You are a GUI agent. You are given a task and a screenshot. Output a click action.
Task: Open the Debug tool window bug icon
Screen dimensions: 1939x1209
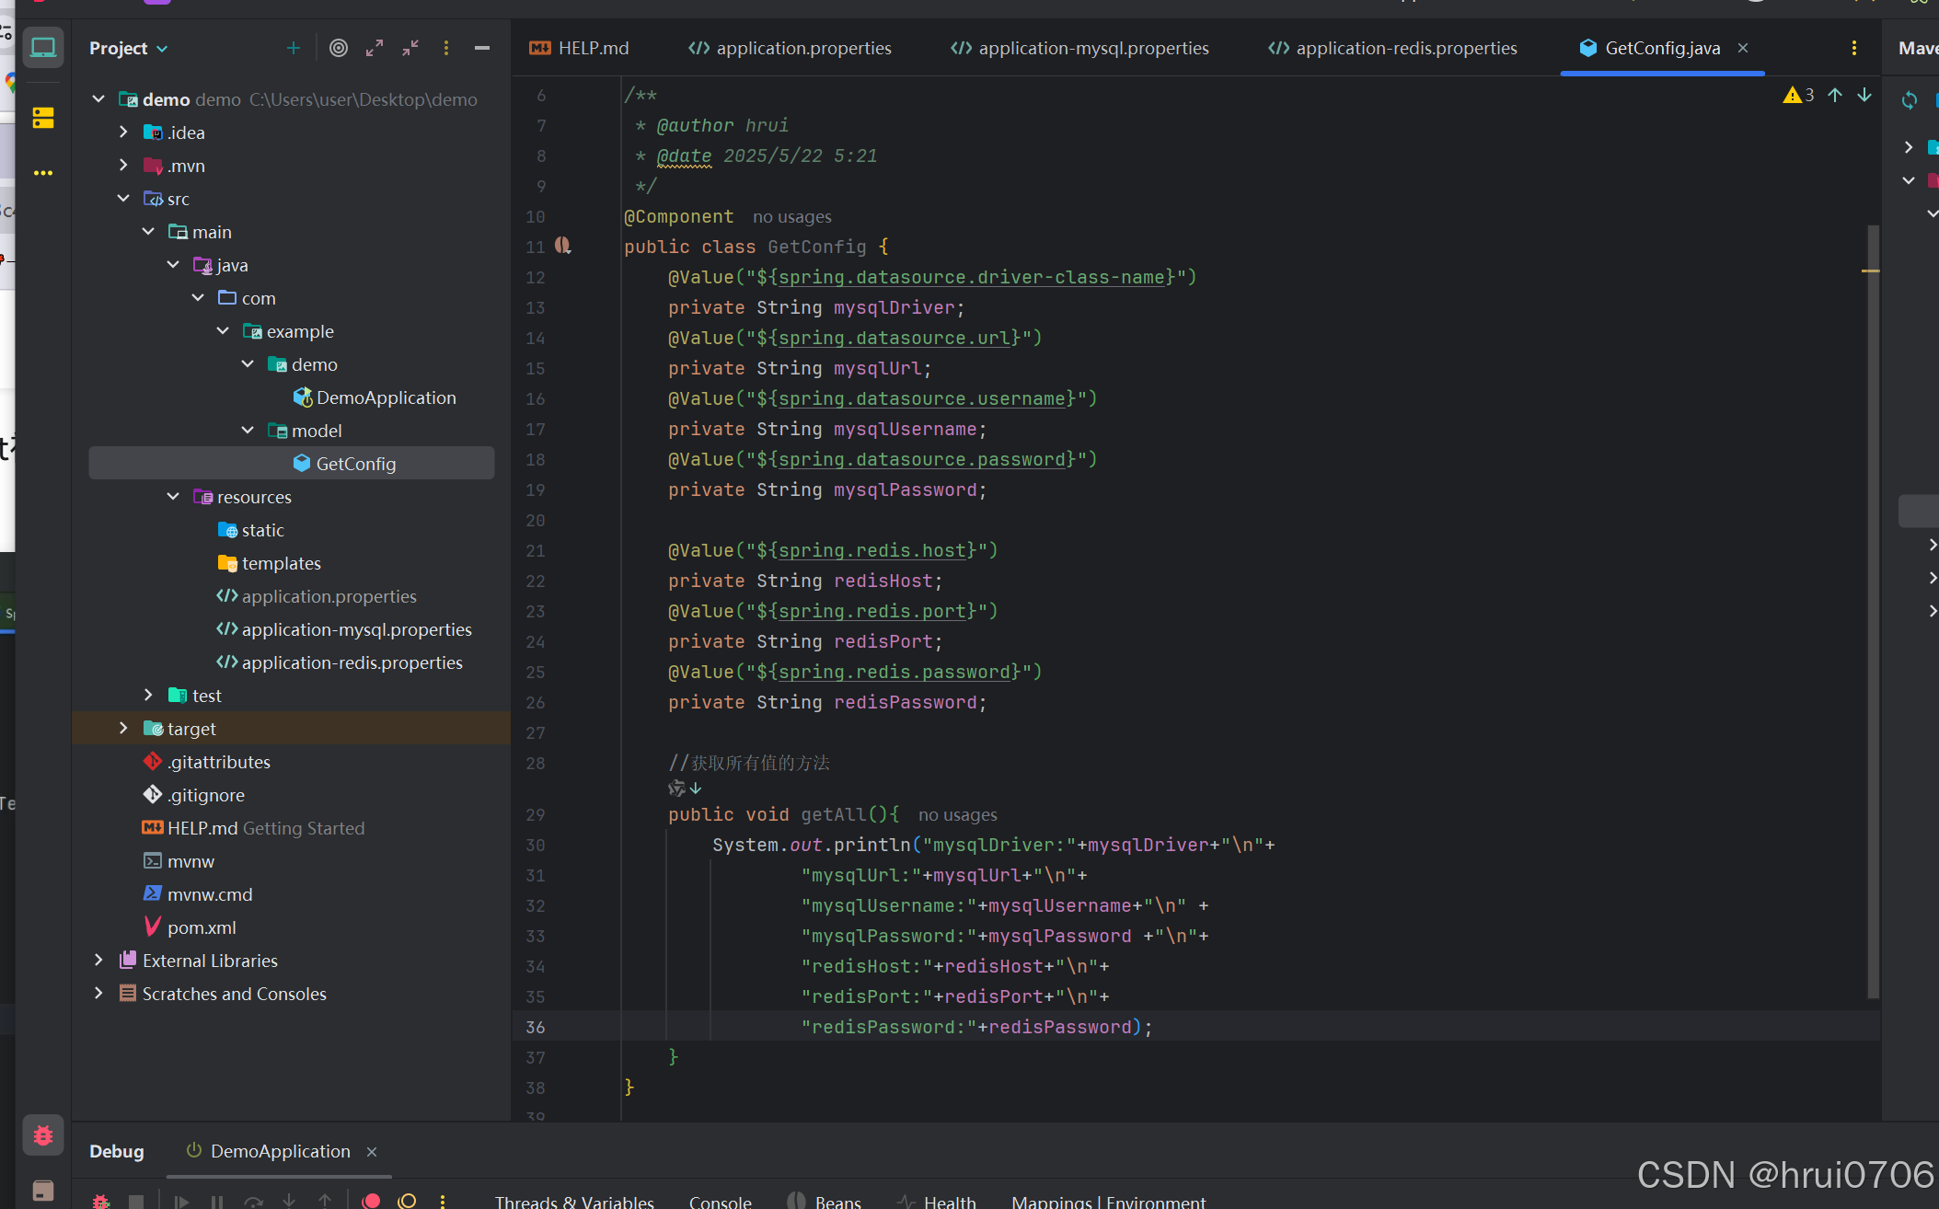[42, 1135]
